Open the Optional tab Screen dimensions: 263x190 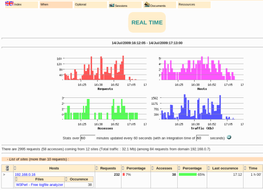[x=90, y=5]
